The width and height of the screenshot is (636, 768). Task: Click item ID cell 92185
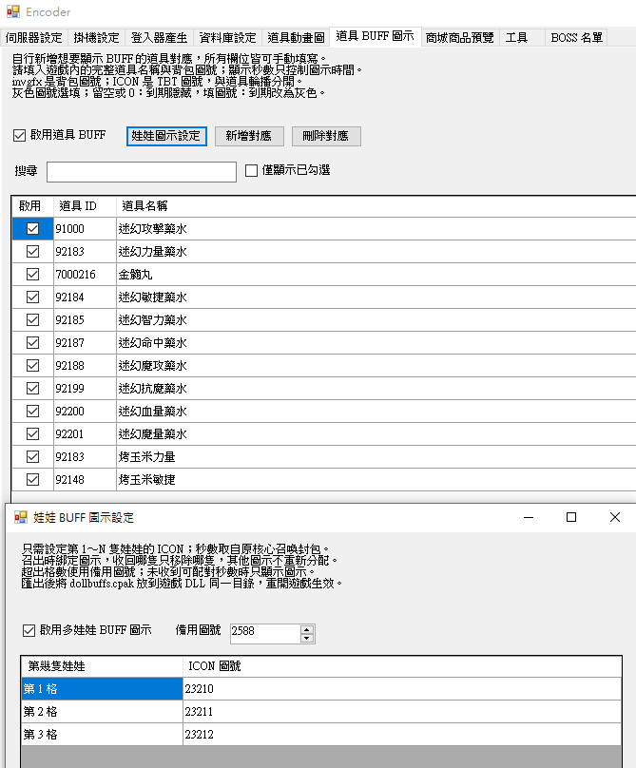85,319
